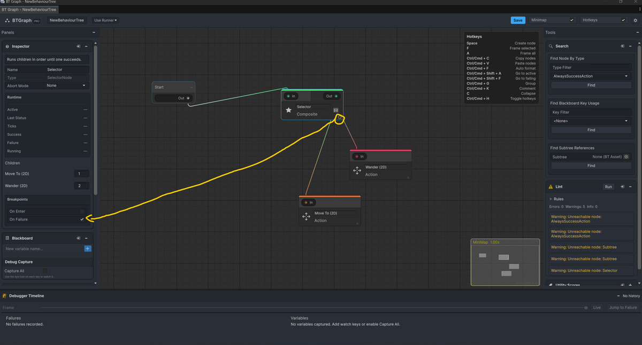
Task: Pop out the Blackboard panel
Action: (x=79, y=238)
